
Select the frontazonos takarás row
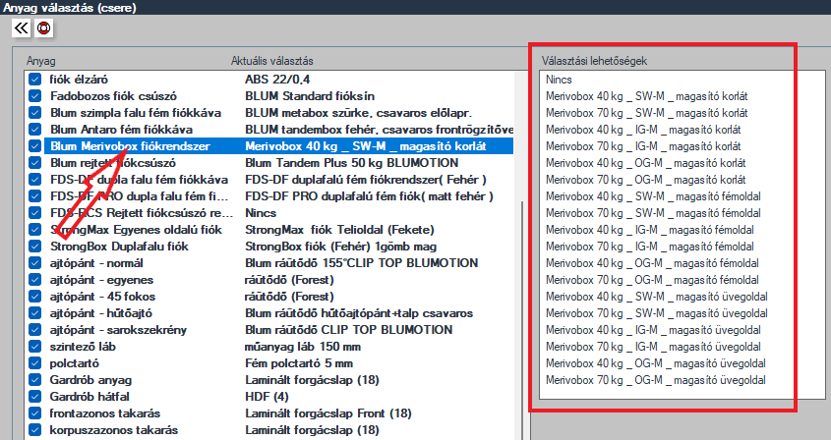click(x=270, y=413)
